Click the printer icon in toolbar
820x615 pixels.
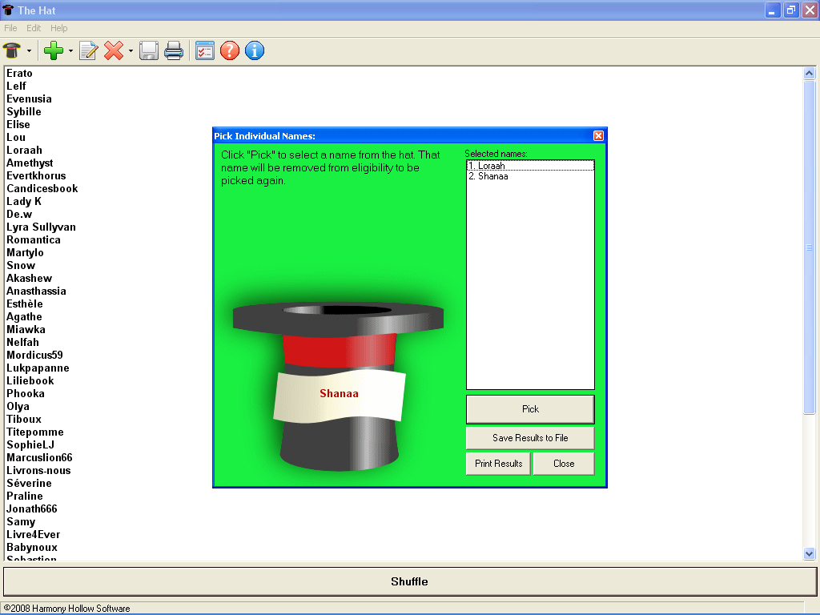pyautogui.click(x=174, y=51)
